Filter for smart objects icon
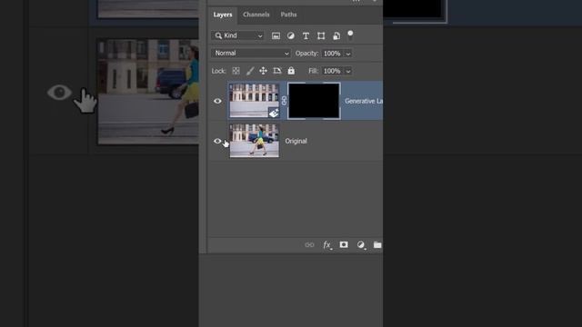 pos(336,36)
